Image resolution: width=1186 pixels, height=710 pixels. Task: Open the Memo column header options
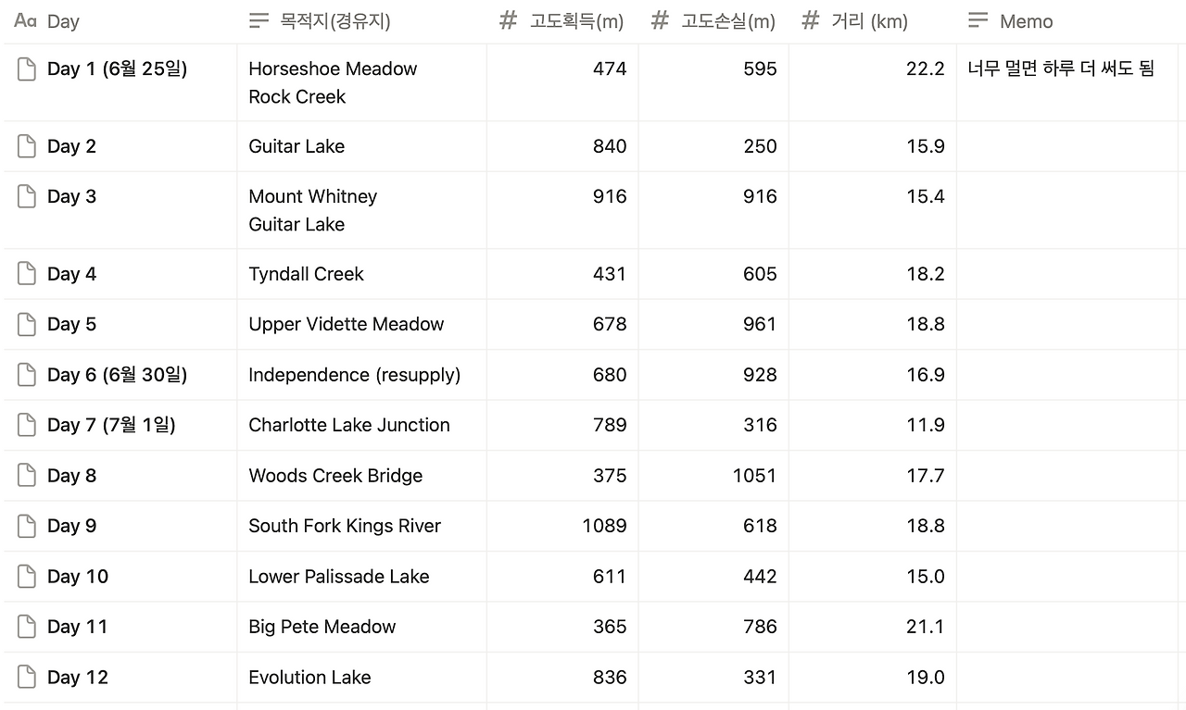pyautogui.click(x=1066, y=21)
